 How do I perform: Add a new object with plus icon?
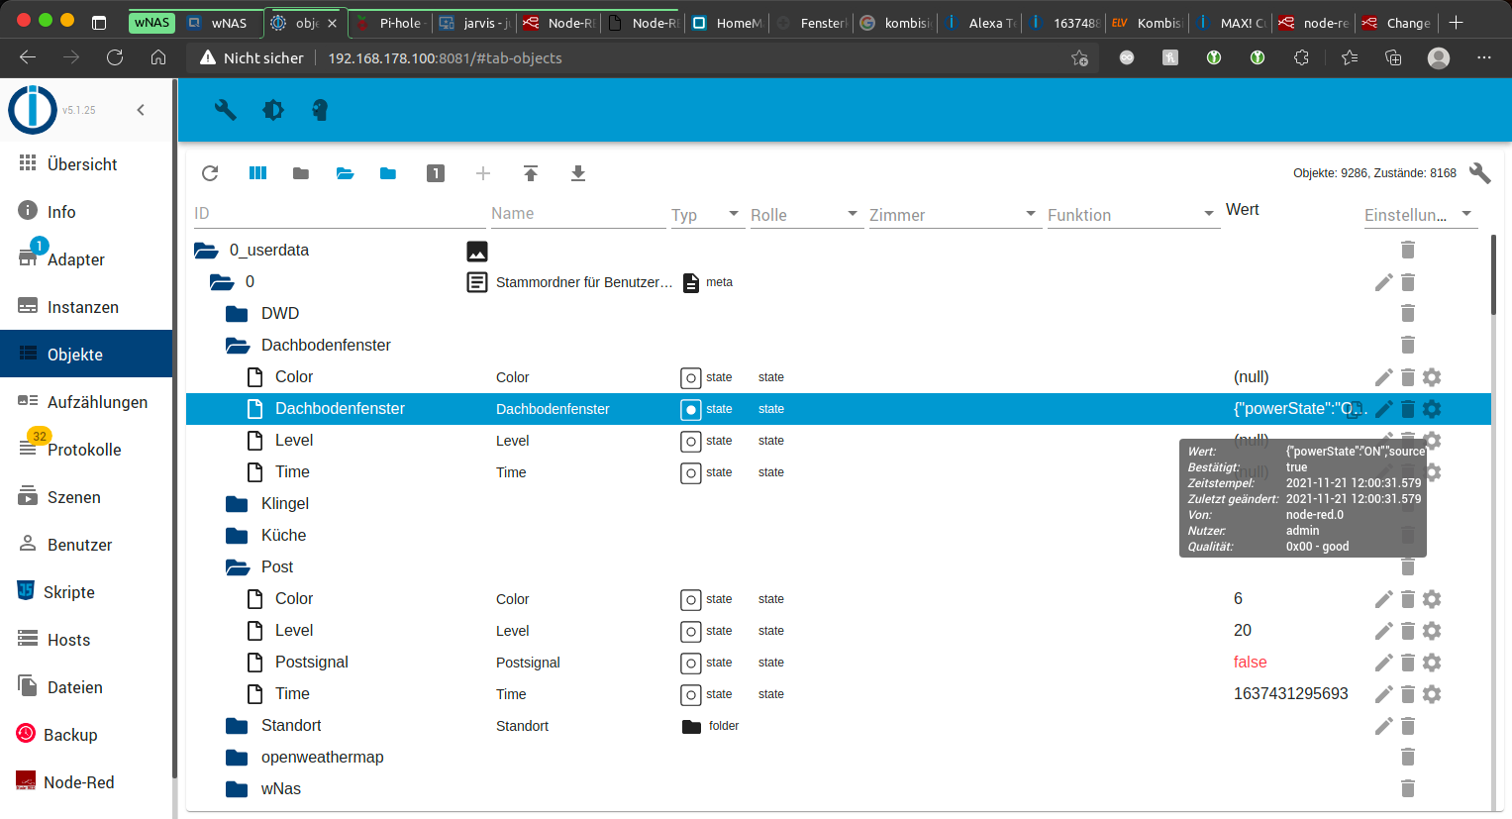pyautogui.click(x=483, y=173)
